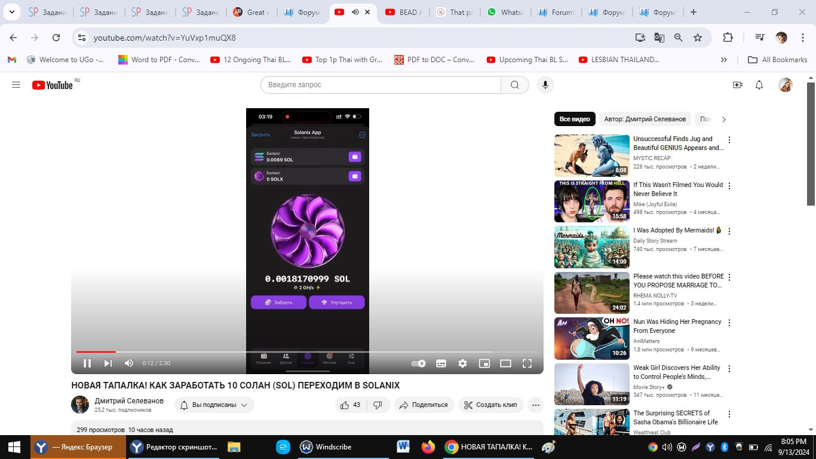Expand the 'Вы подписаны' subscription dropdown

[x=214, y=405]
